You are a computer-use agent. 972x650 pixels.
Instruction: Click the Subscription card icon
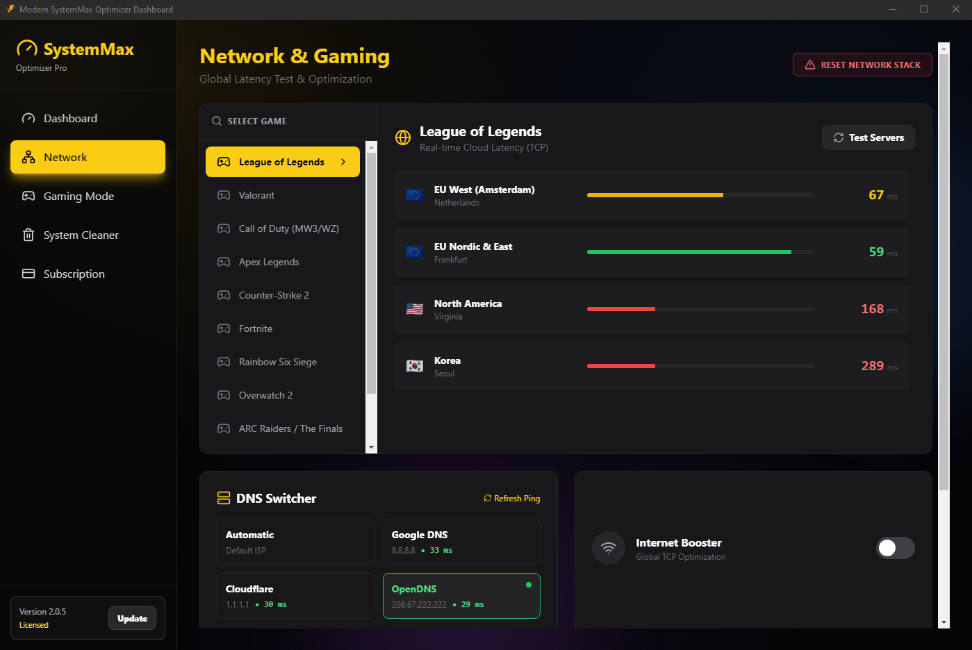point(28,274)
